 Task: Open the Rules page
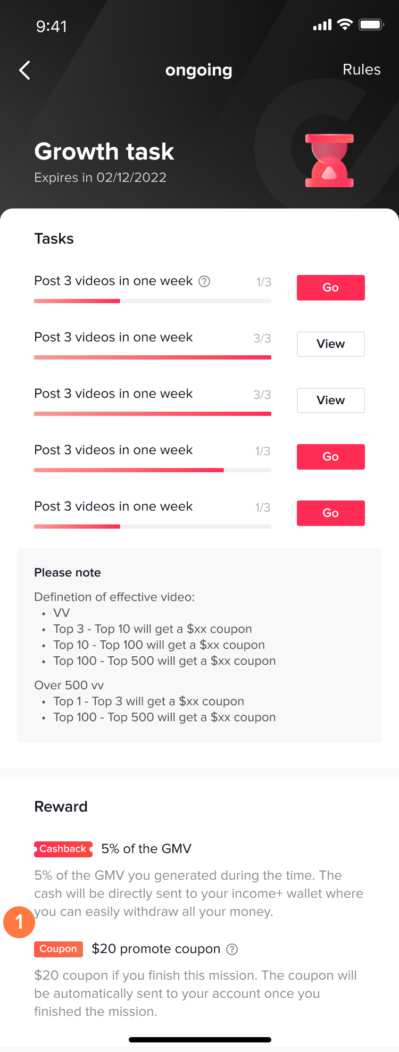tap(361, 70)
